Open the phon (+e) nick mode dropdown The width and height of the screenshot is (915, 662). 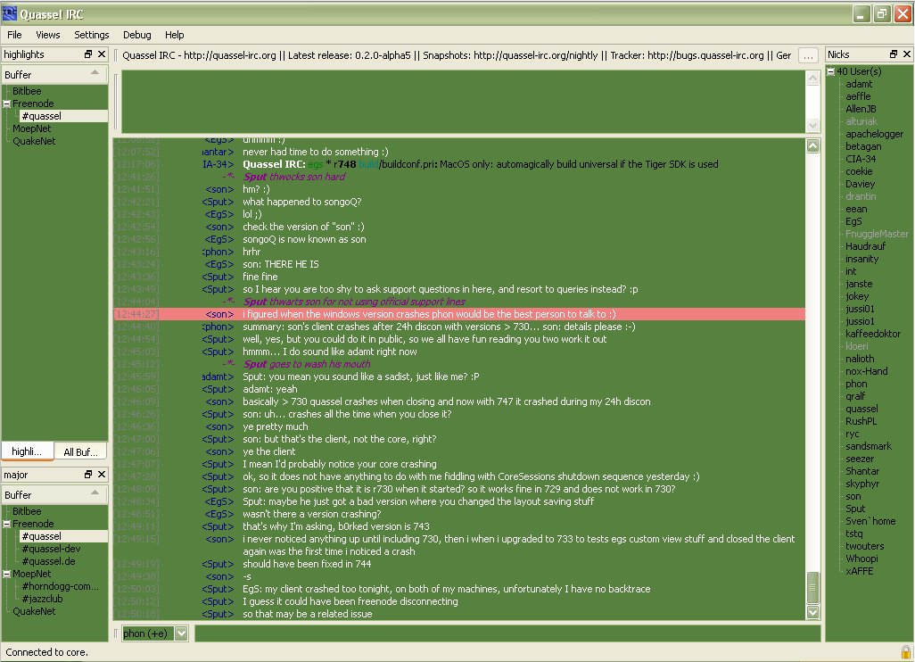click(181, 633)
